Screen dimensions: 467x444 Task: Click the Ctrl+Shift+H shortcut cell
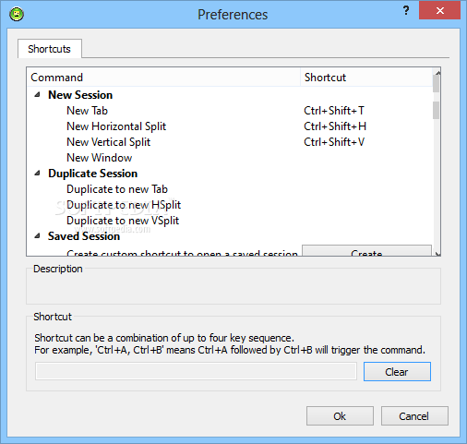(x=335, y=126)
